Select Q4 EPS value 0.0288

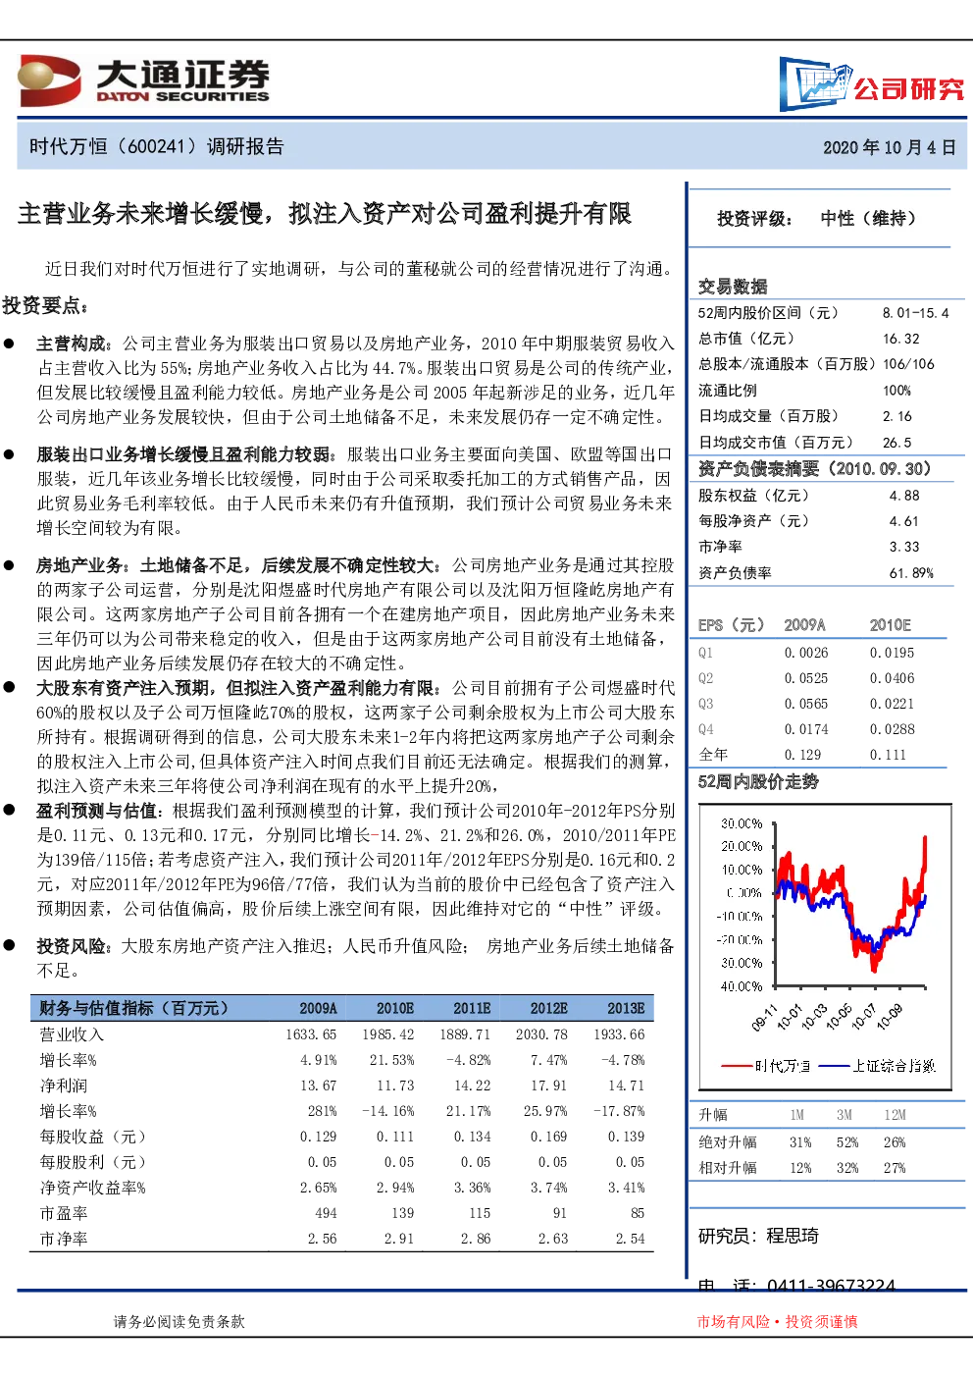[x=892, y=729]
